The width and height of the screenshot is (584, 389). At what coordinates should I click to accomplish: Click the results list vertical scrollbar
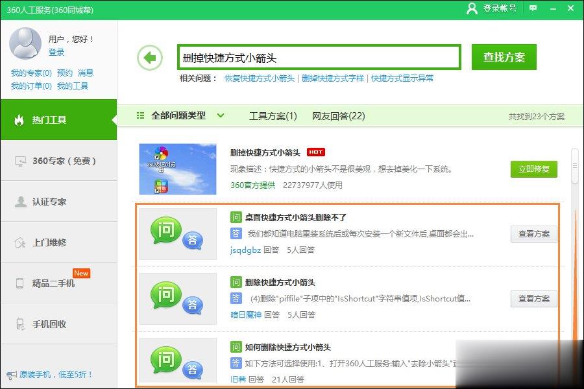(x=575, y=166)
